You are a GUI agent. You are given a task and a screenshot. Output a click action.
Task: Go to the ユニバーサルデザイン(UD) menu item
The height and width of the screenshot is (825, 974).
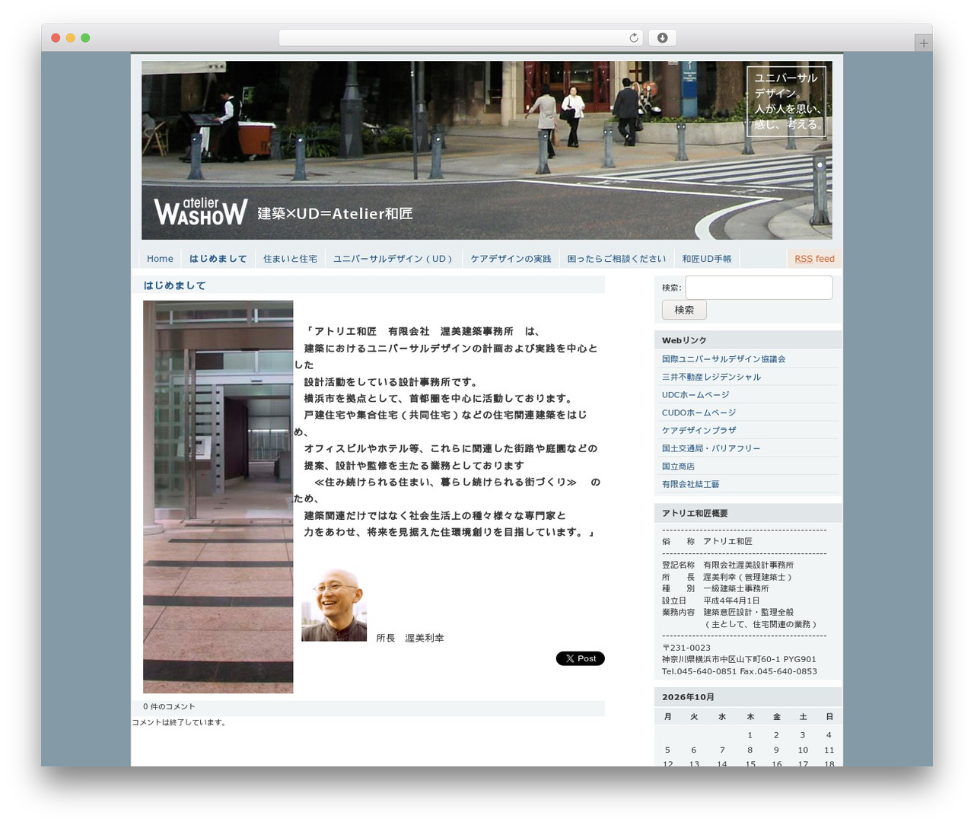[393, 259]
